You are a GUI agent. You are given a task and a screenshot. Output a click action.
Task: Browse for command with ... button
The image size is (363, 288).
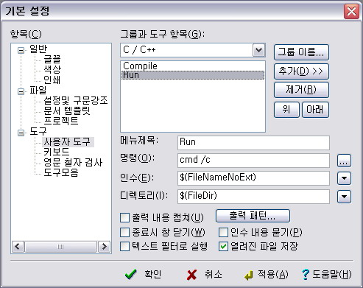point(344,161)
